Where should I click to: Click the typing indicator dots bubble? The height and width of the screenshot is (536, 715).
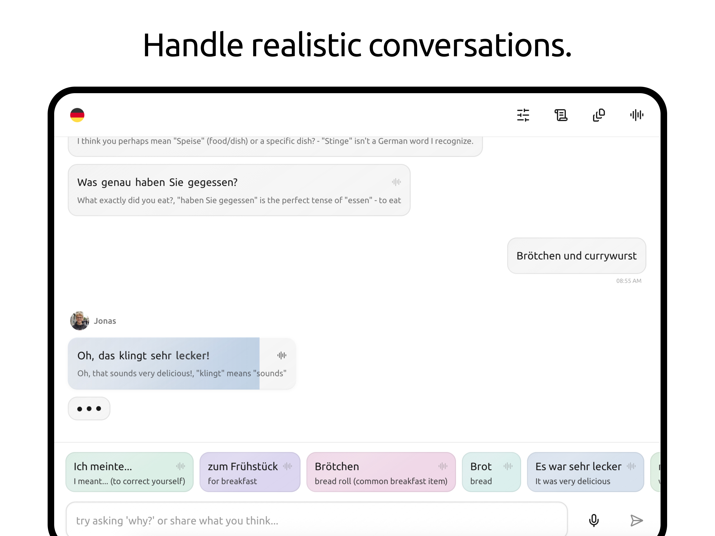click(x=89, y=409)
